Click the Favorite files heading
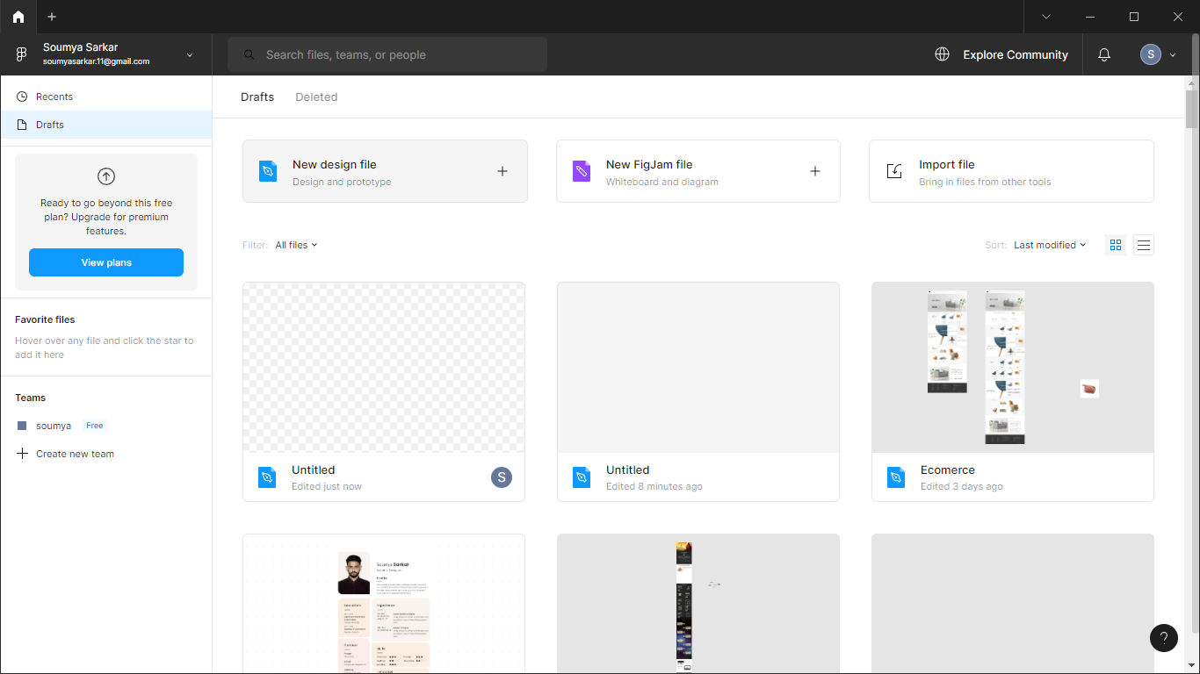 [x=45, y=319]
